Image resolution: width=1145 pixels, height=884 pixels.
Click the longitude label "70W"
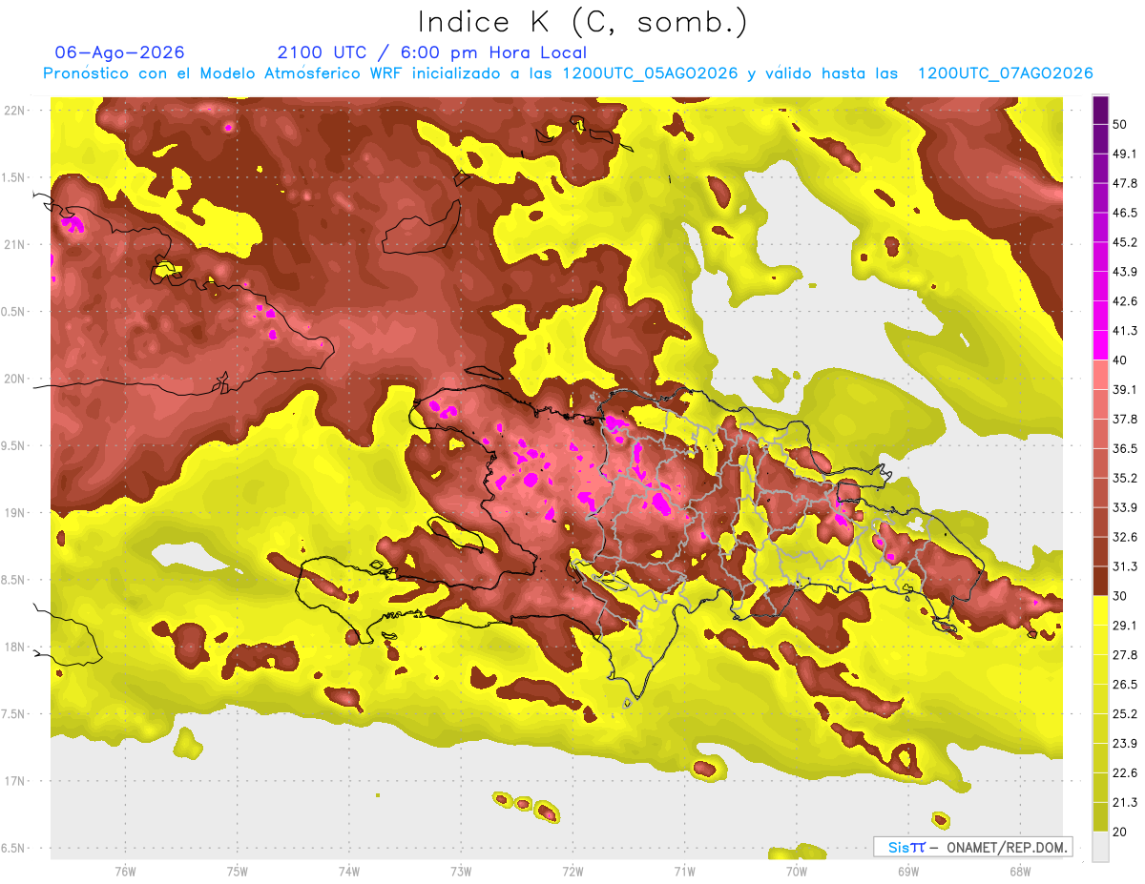[x=797, y=871]
